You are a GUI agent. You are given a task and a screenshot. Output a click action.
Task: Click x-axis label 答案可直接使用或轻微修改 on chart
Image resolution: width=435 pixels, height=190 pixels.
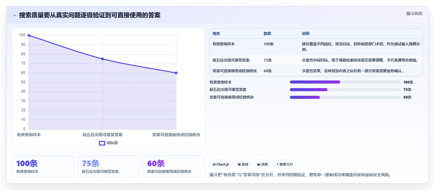tap(176, 135)
